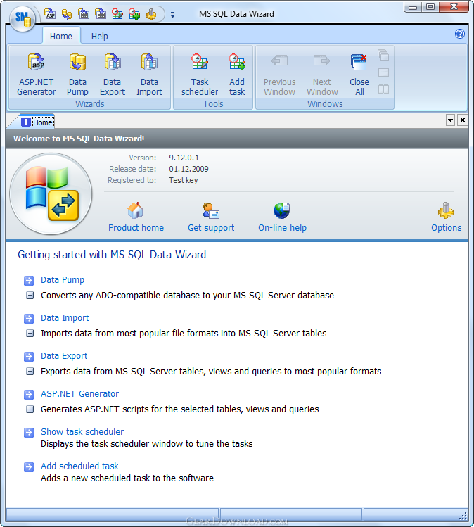Click the Options gear icon in welcome panel
Viewport: 474px width, 527px height.
point(446,210)
